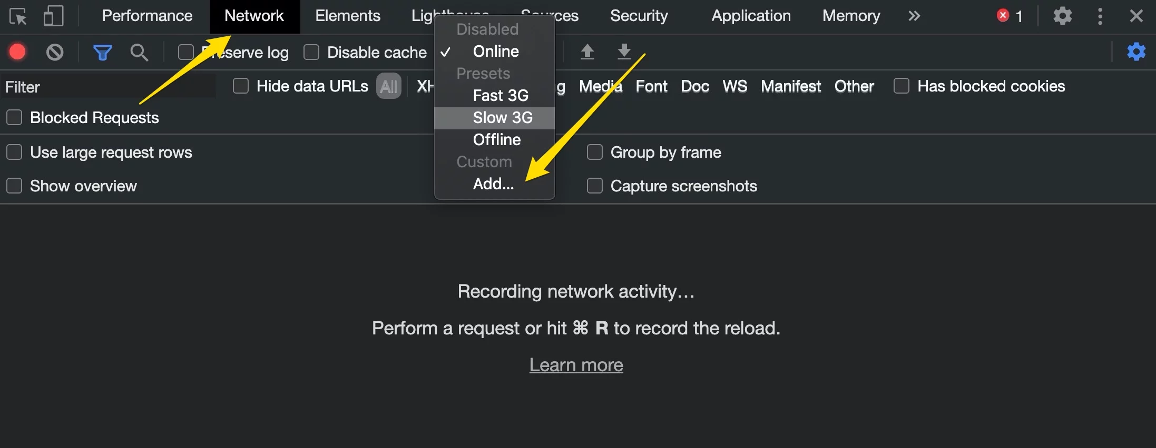The image size is (1156, 448).
Task: Open the Application tab
Action: [751, 16]
